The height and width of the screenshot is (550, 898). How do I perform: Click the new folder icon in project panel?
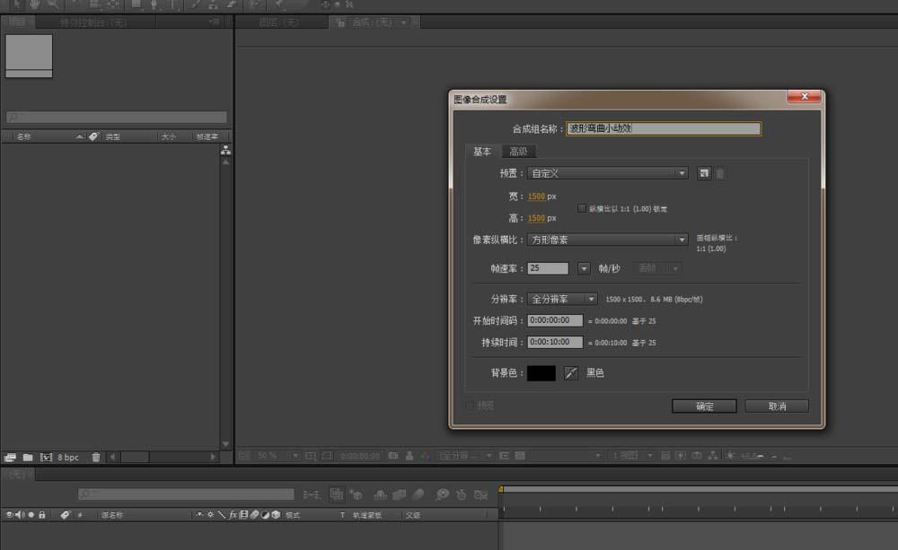(28, 458)
